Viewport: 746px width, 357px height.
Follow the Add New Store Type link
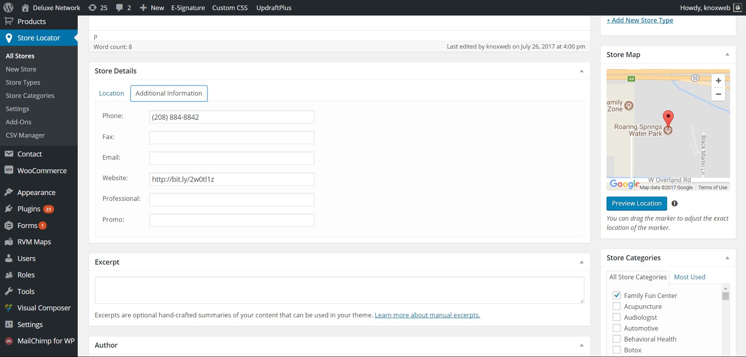pos(640,20)
